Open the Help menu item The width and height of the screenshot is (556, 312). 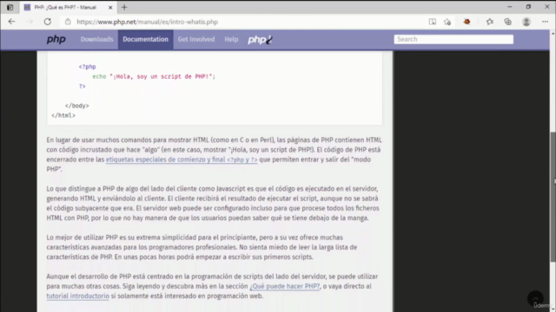click(231, 39)
